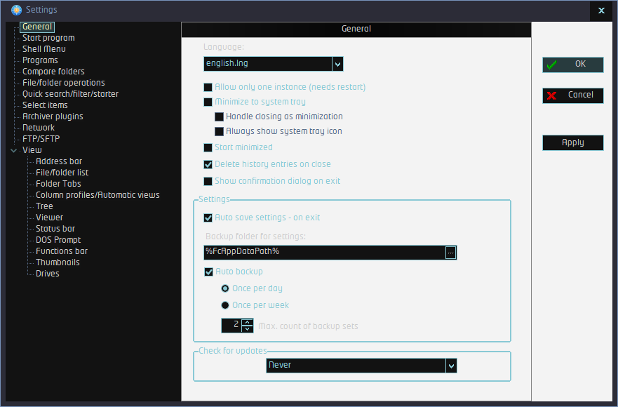Viewport: 618px width, 407px height.
Task: Increase max backup sets with up arrow
Action: tap(247, 322)
